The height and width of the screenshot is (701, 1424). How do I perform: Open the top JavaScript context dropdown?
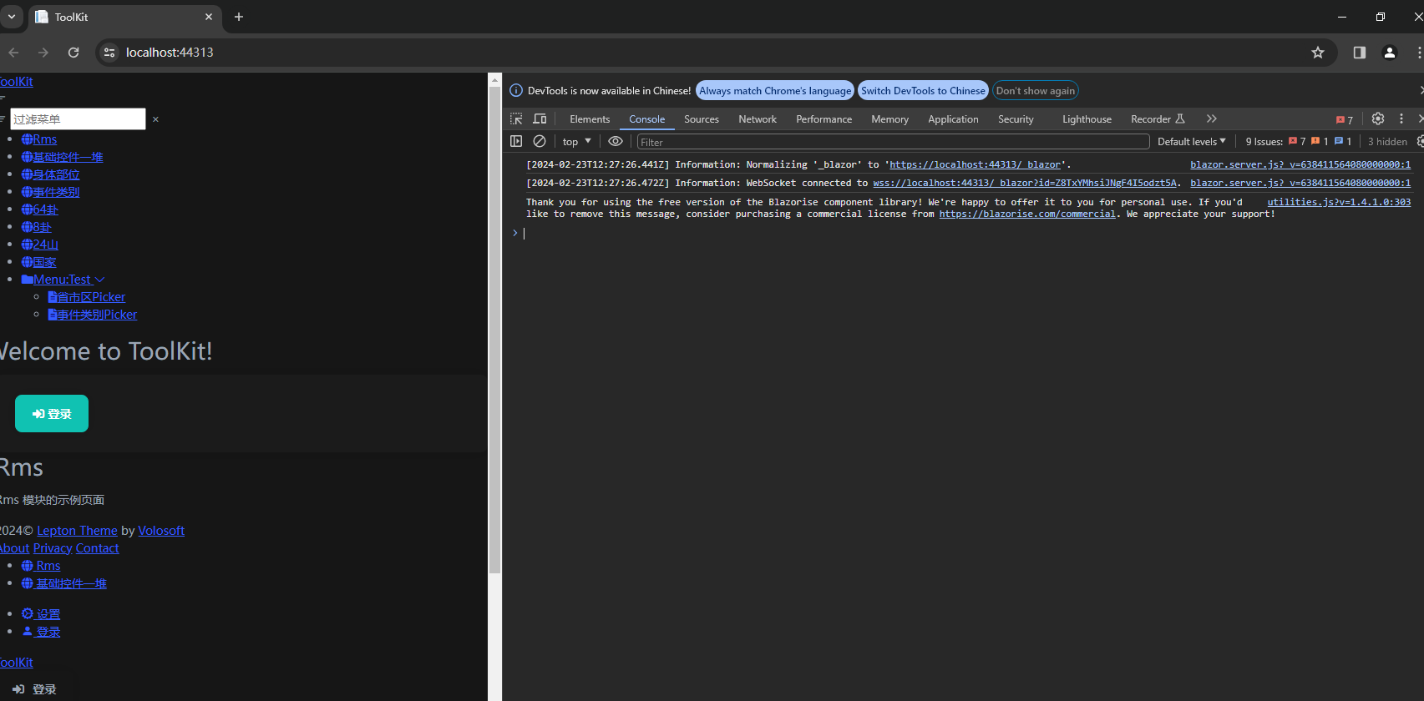click(576, 142)
